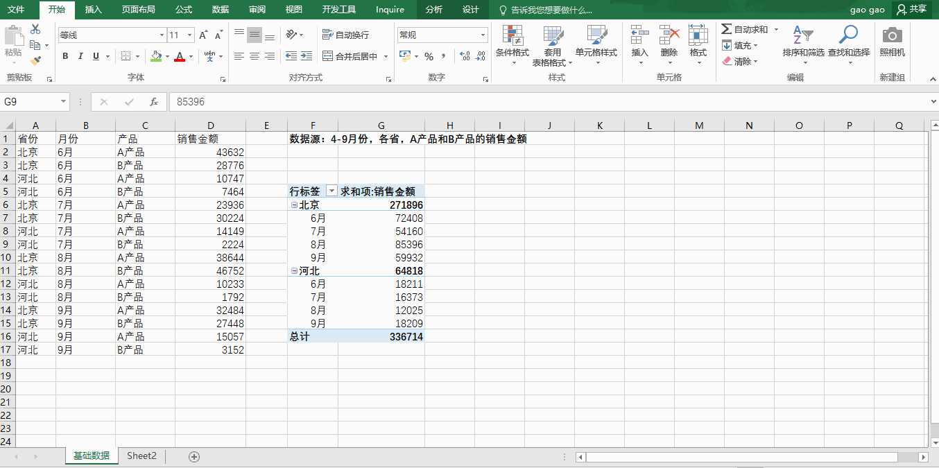This screenshot has width=939, height=468.
Task: Center text horizontally
Action: 255,56
